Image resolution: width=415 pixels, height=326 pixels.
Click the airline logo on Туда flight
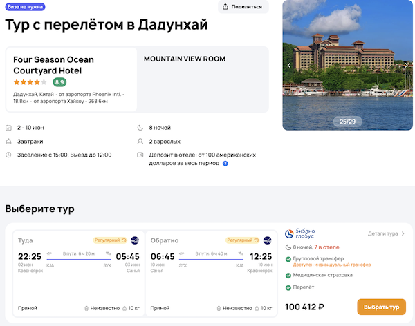coord(135,240)
